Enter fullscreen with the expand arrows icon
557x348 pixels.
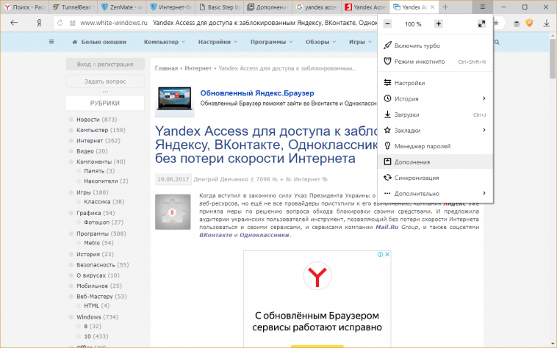tap(481, 23)
